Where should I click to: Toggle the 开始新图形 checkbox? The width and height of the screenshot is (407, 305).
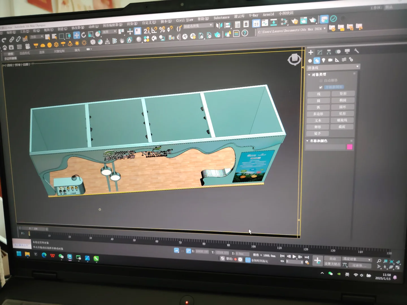pos(321,87)
